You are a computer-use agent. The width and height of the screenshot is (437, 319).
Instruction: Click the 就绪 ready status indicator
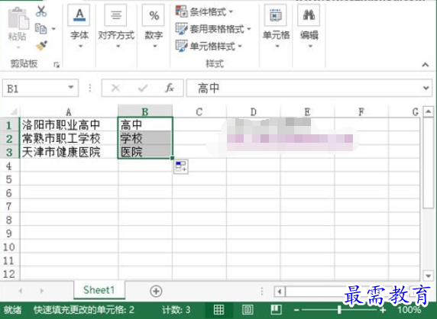tap(12, 310)
